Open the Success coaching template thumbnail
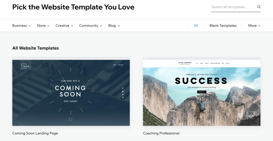Viewport: 273px width, 141px height. (202, 91)
